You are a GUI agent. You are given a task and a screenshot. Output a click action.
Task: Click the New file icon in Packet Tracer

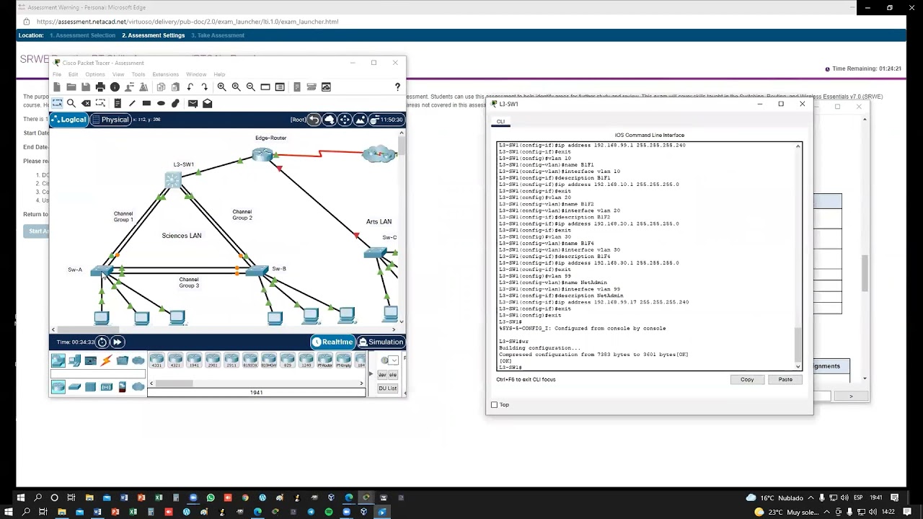[57, 87]
